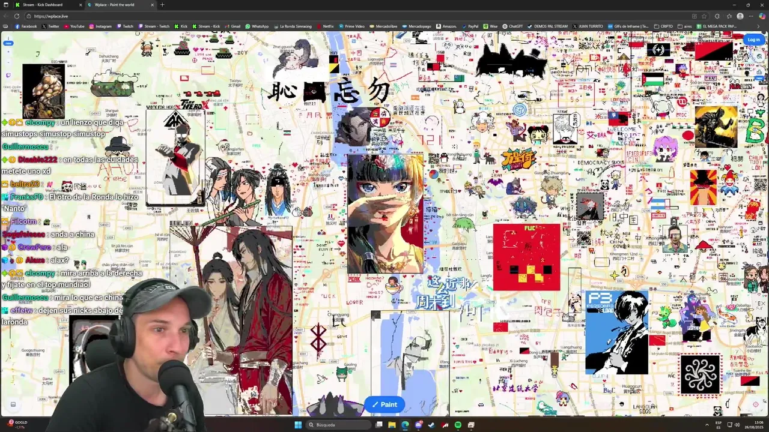Reload the wplace.live page
The height and width of the screenshot is (432, 769).
point(17,16)
